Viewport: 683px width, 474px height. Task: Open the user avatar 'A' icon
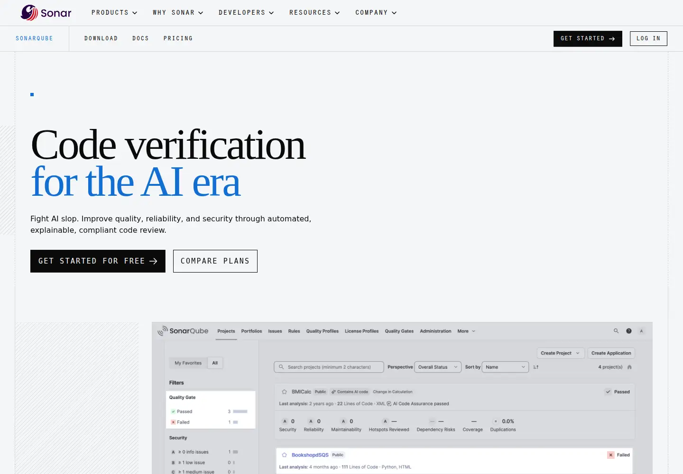tap(641, 331)
